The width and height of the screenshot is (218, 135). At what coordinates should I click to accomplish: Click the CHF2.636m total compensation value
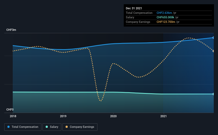tap(164, 13)
